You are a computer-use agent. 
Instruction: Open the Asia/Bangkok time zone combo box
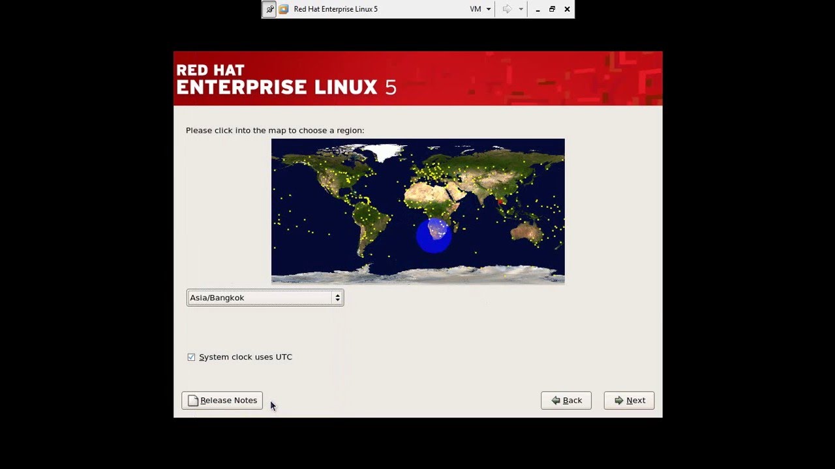pyautogui.click(x=265, y=298)
